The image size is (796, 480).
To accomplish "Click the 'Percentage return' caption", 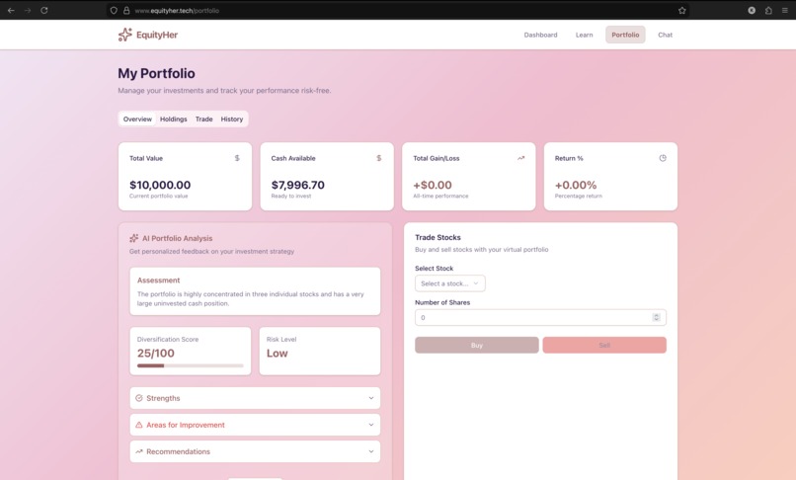I will 578,197.
